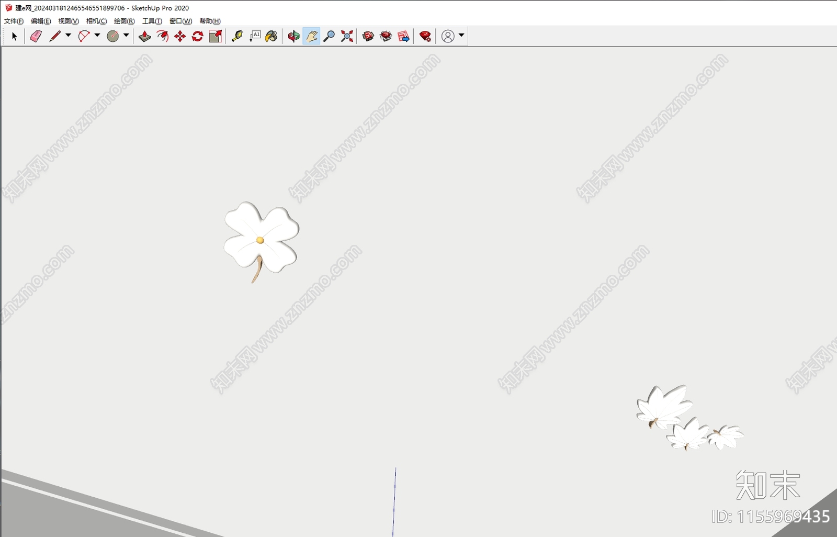Open the 工具(T) menu
The height and width of the screenshot is (537, 837).
(x=152, y=21)
